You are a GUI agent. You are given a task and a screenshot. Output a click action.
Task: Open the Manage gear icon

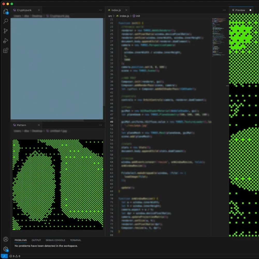(x=6, y=249)
